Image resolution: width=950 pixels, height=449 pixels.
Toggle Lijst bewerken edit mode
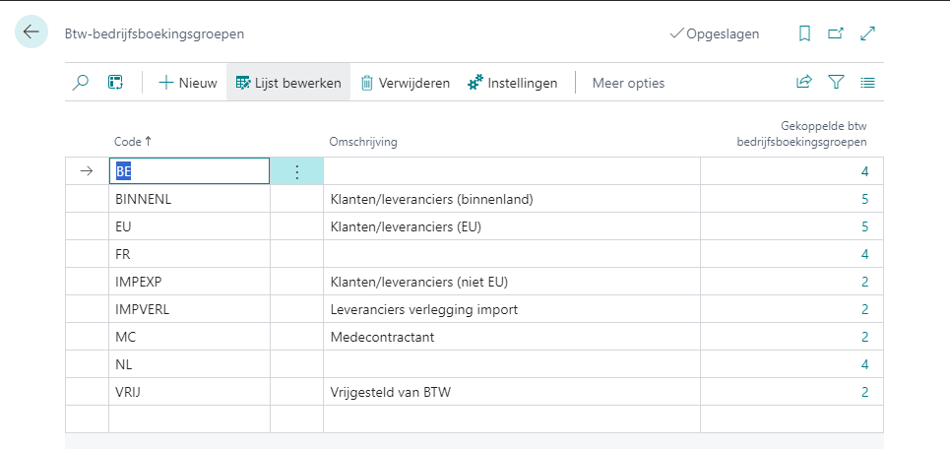pyautogui.click(x=288, y=83)
